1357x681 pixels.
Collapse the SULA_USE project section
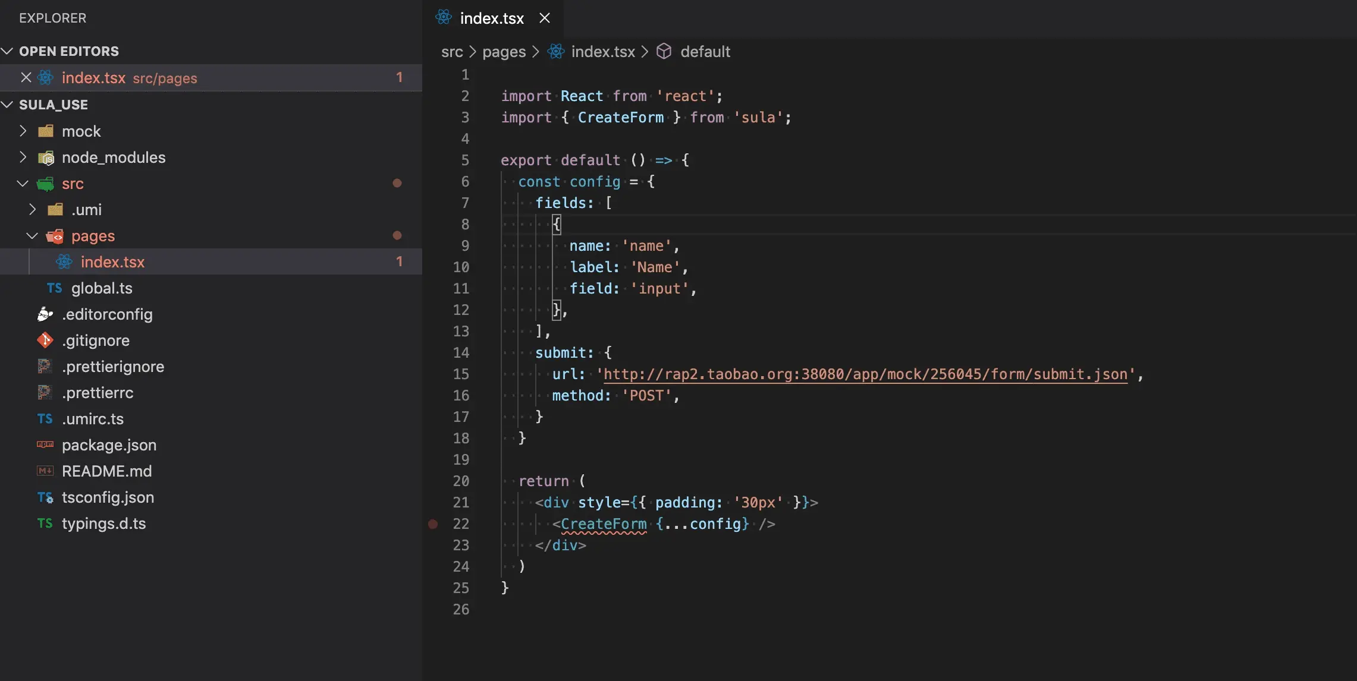(x=8, y=105)
